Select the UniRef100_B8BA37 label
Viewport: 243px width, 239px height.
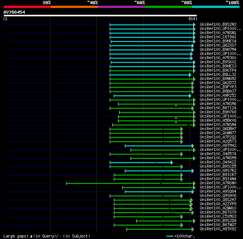(218, 91)
